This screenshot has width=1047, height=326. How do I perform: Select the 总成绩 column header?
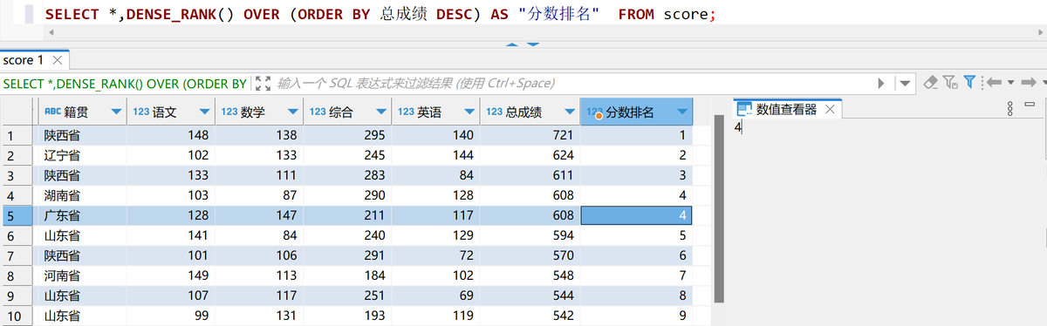[529, 112]
